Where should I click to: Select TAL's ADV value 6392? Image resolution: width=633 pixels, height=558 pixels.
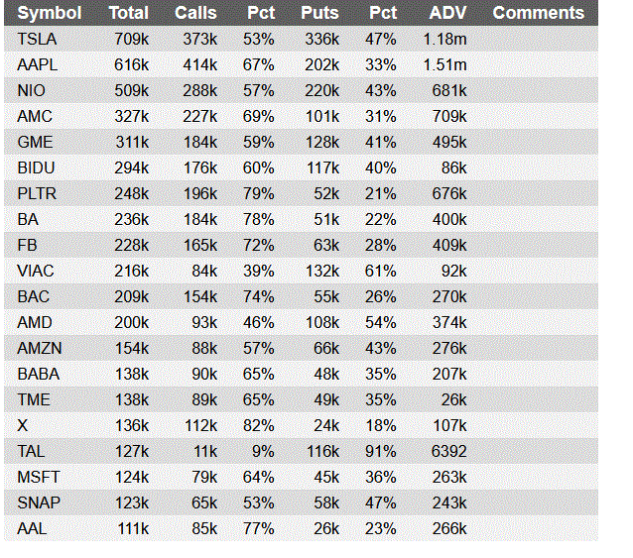(x=448, y=451)
